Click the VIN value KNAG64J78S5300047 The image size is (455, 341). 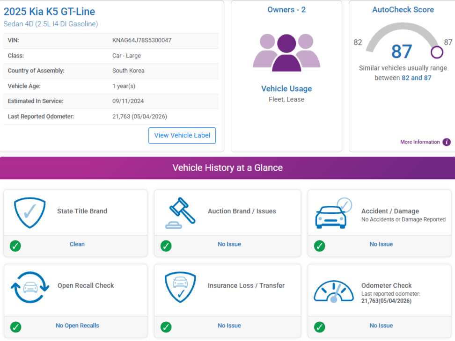(142, 40)
